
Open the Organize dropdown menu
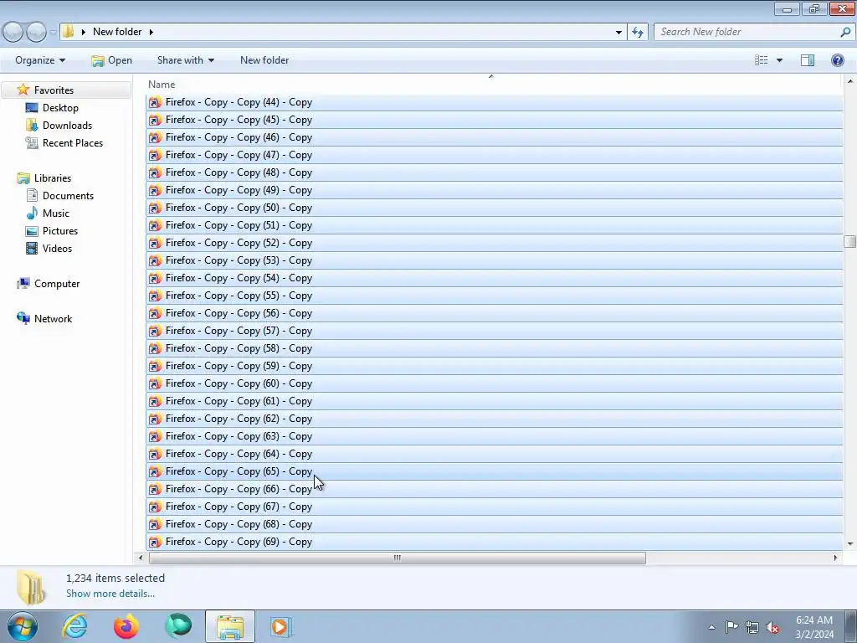pyautogui.click(x=40, y=60)
